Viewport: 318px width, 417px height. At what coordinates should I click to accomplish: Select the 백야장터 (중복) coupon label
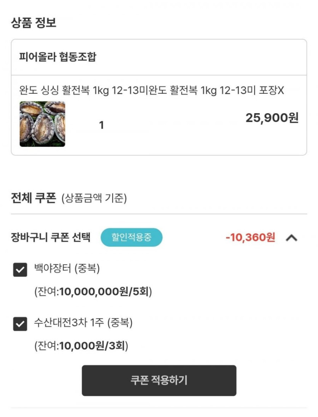click(67, 269)
